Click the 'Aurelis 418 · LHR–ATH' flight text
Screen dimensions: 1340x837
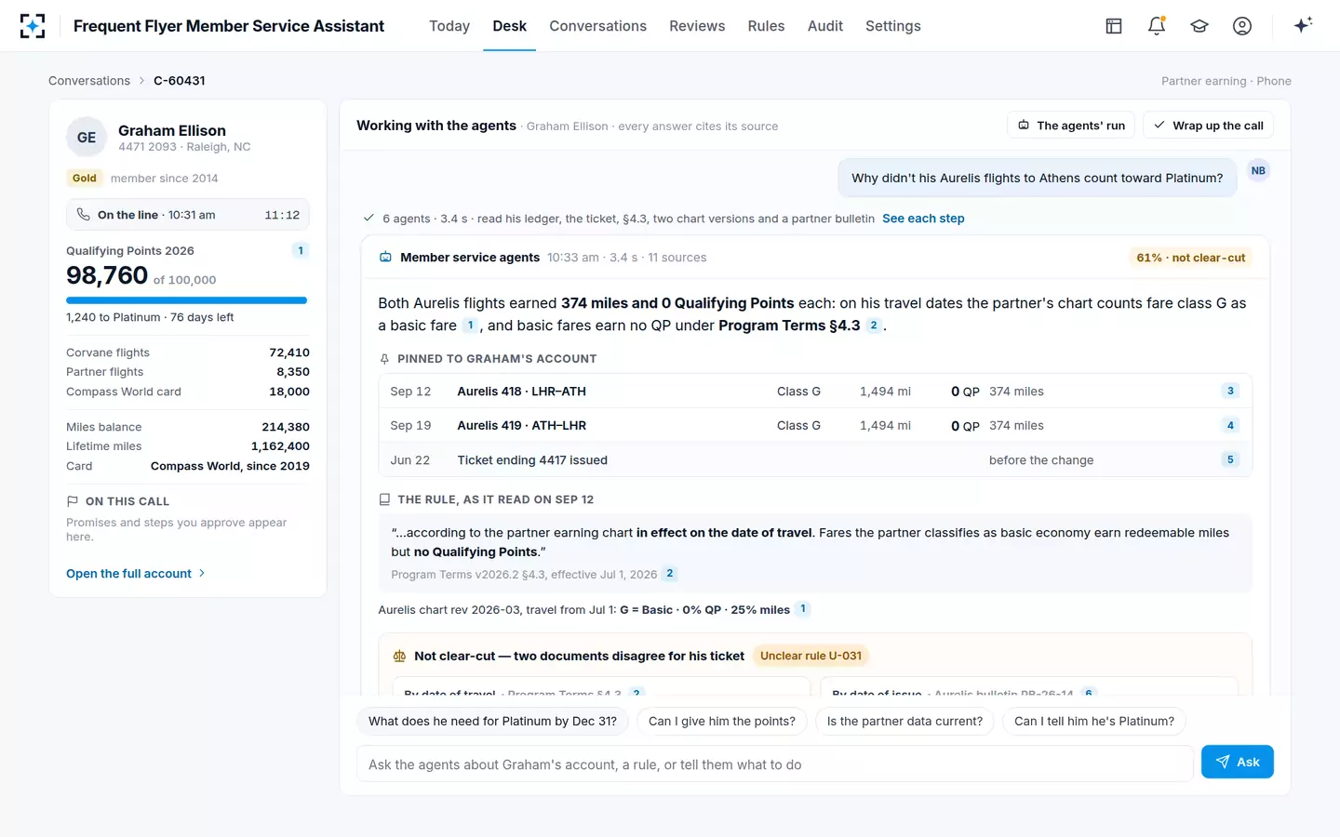click(x=521, y=392)
